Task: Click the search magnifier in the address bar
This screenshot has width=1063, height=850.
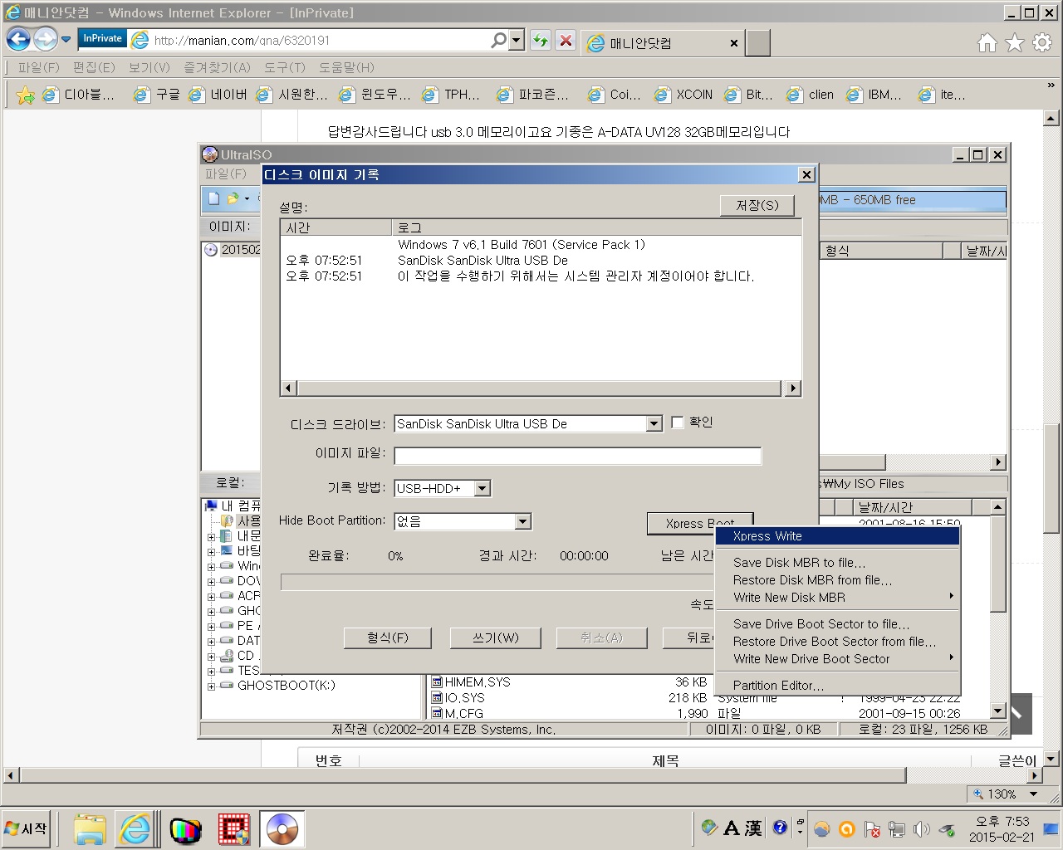Action: pyautogui.click(x=498, y=40)
